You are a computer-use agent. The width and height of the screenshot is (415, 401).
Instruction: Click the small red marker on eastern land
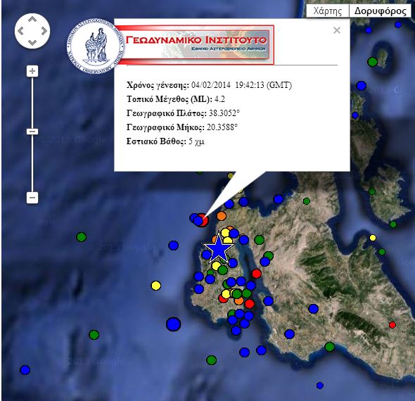(392, 325)
